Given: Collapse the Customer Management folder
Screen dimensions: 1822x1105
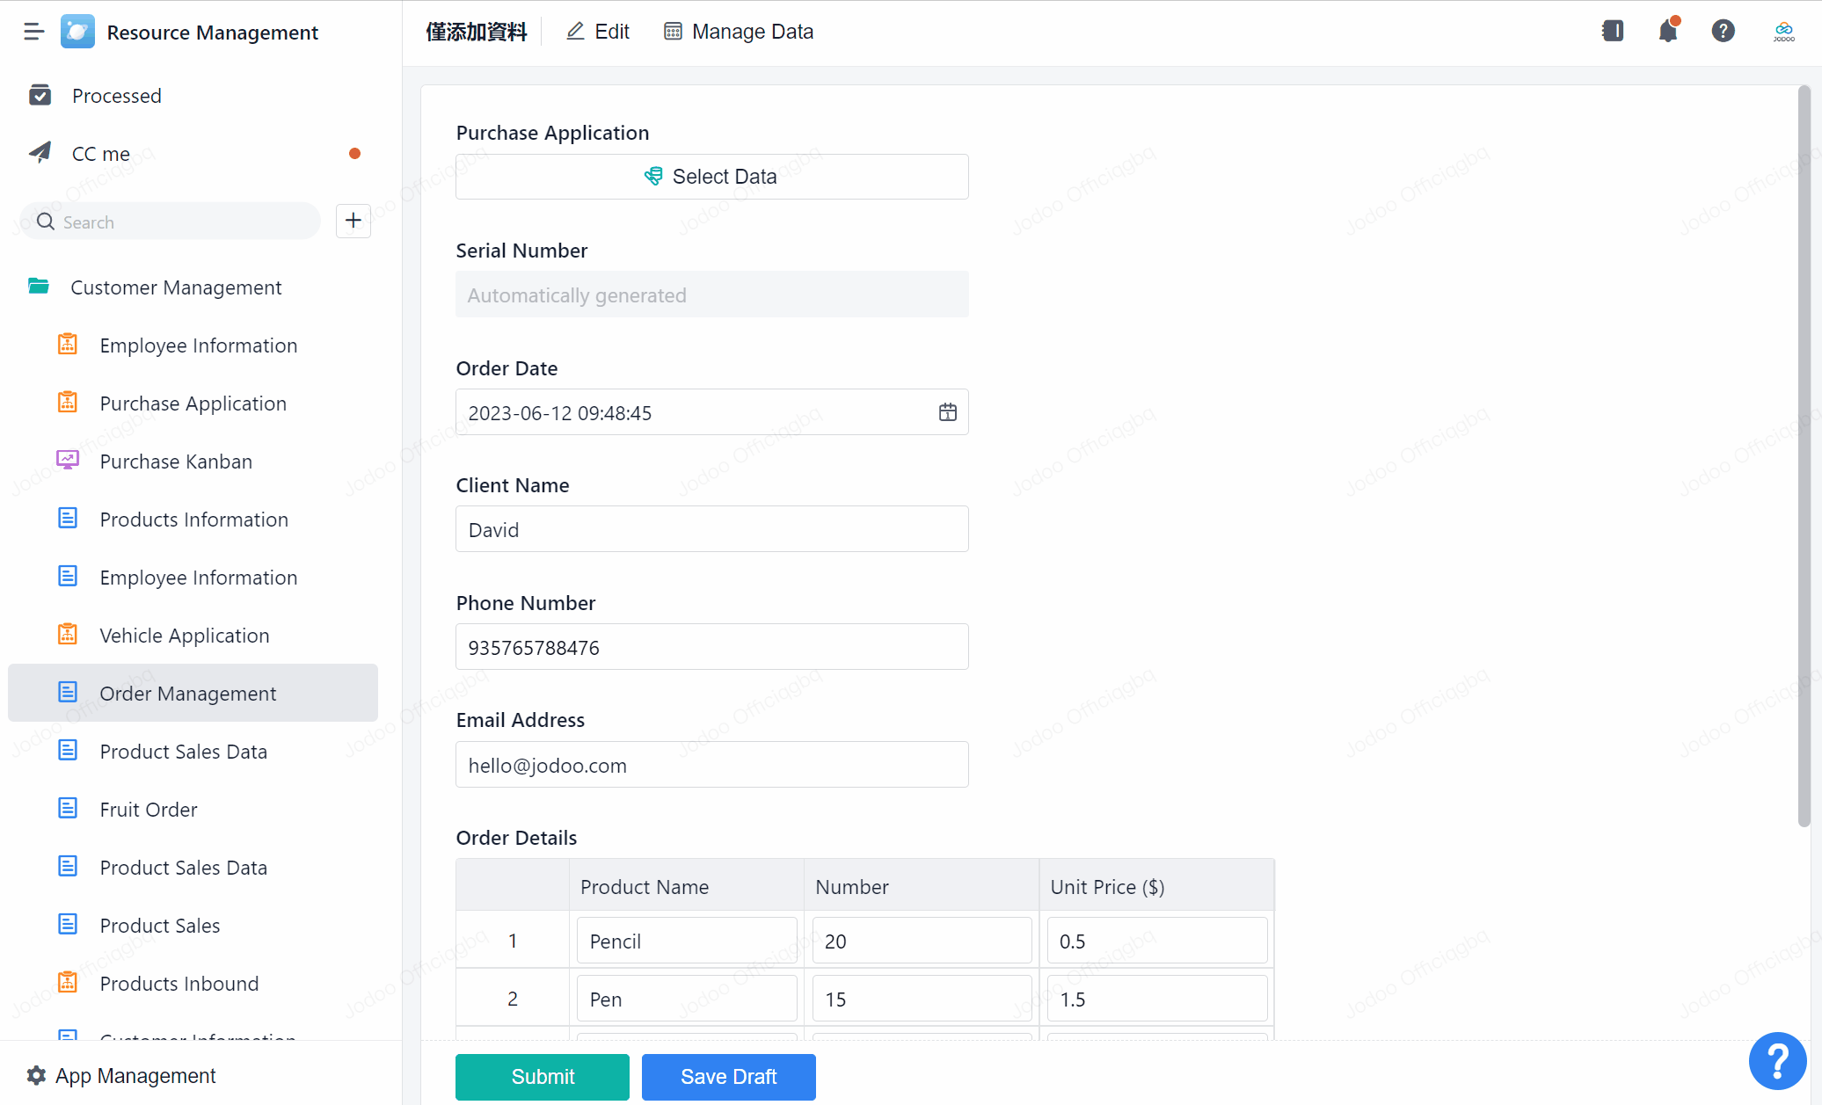Looking at the screenshot, I should pos(176,287).
